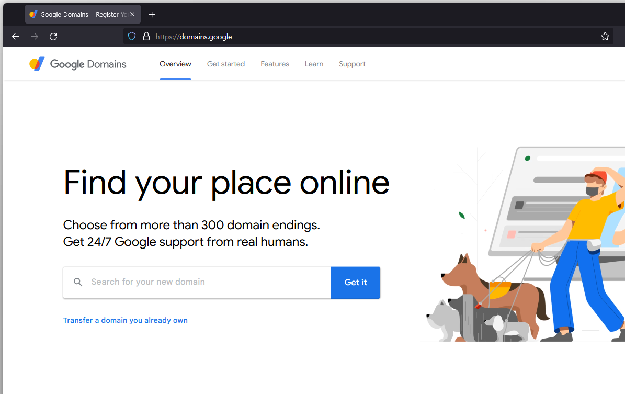
Task: Click the browser back arrow
Action: tap(16, 37)
